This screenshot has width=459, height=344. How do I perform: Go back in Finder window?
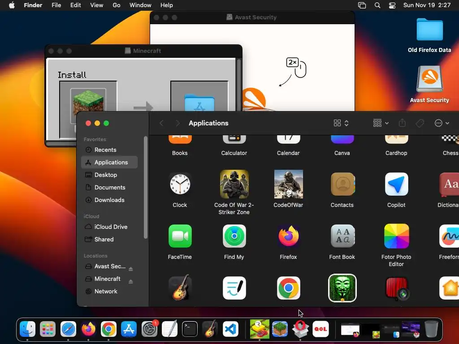pos(161,123)
